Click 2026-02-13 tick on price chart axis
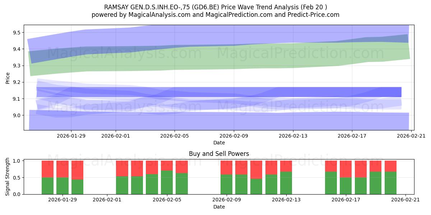This screenshot has height=215, width=431. 293,135
